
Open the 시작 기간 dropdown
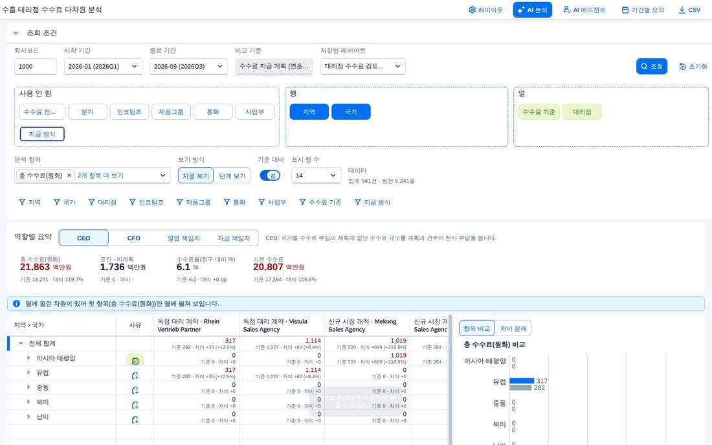[103, 66]
